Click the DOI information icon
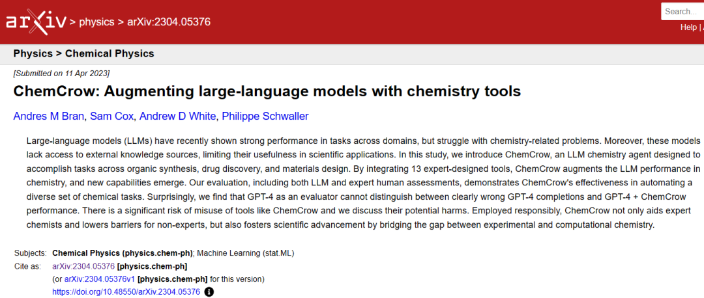 [x=209, y=292]
